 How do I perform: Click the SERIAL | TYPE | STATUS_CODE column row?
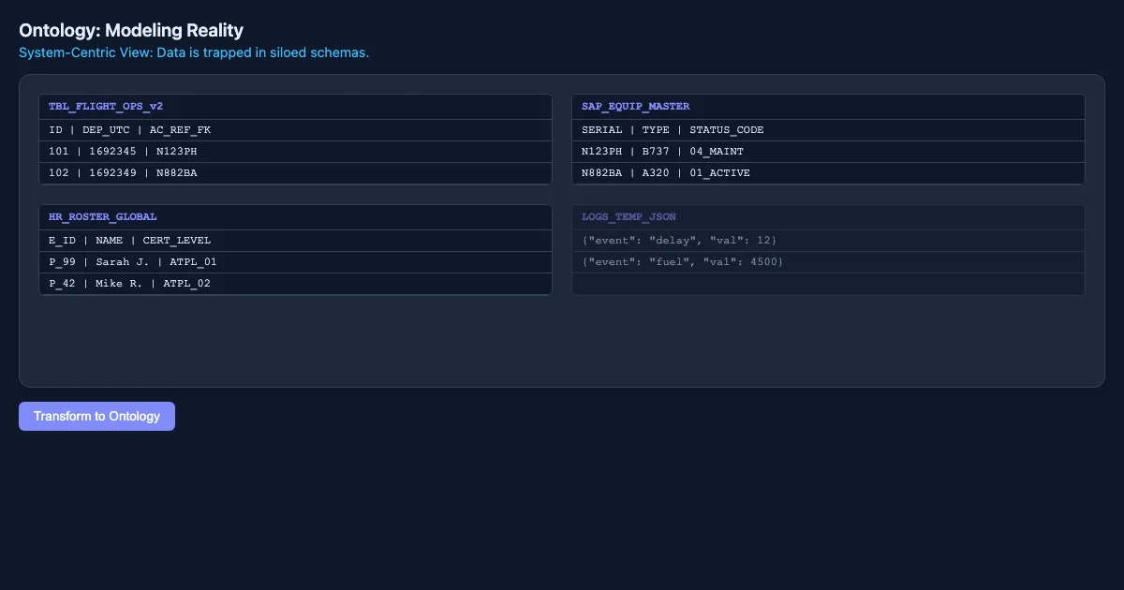click(x=828, y=130)
